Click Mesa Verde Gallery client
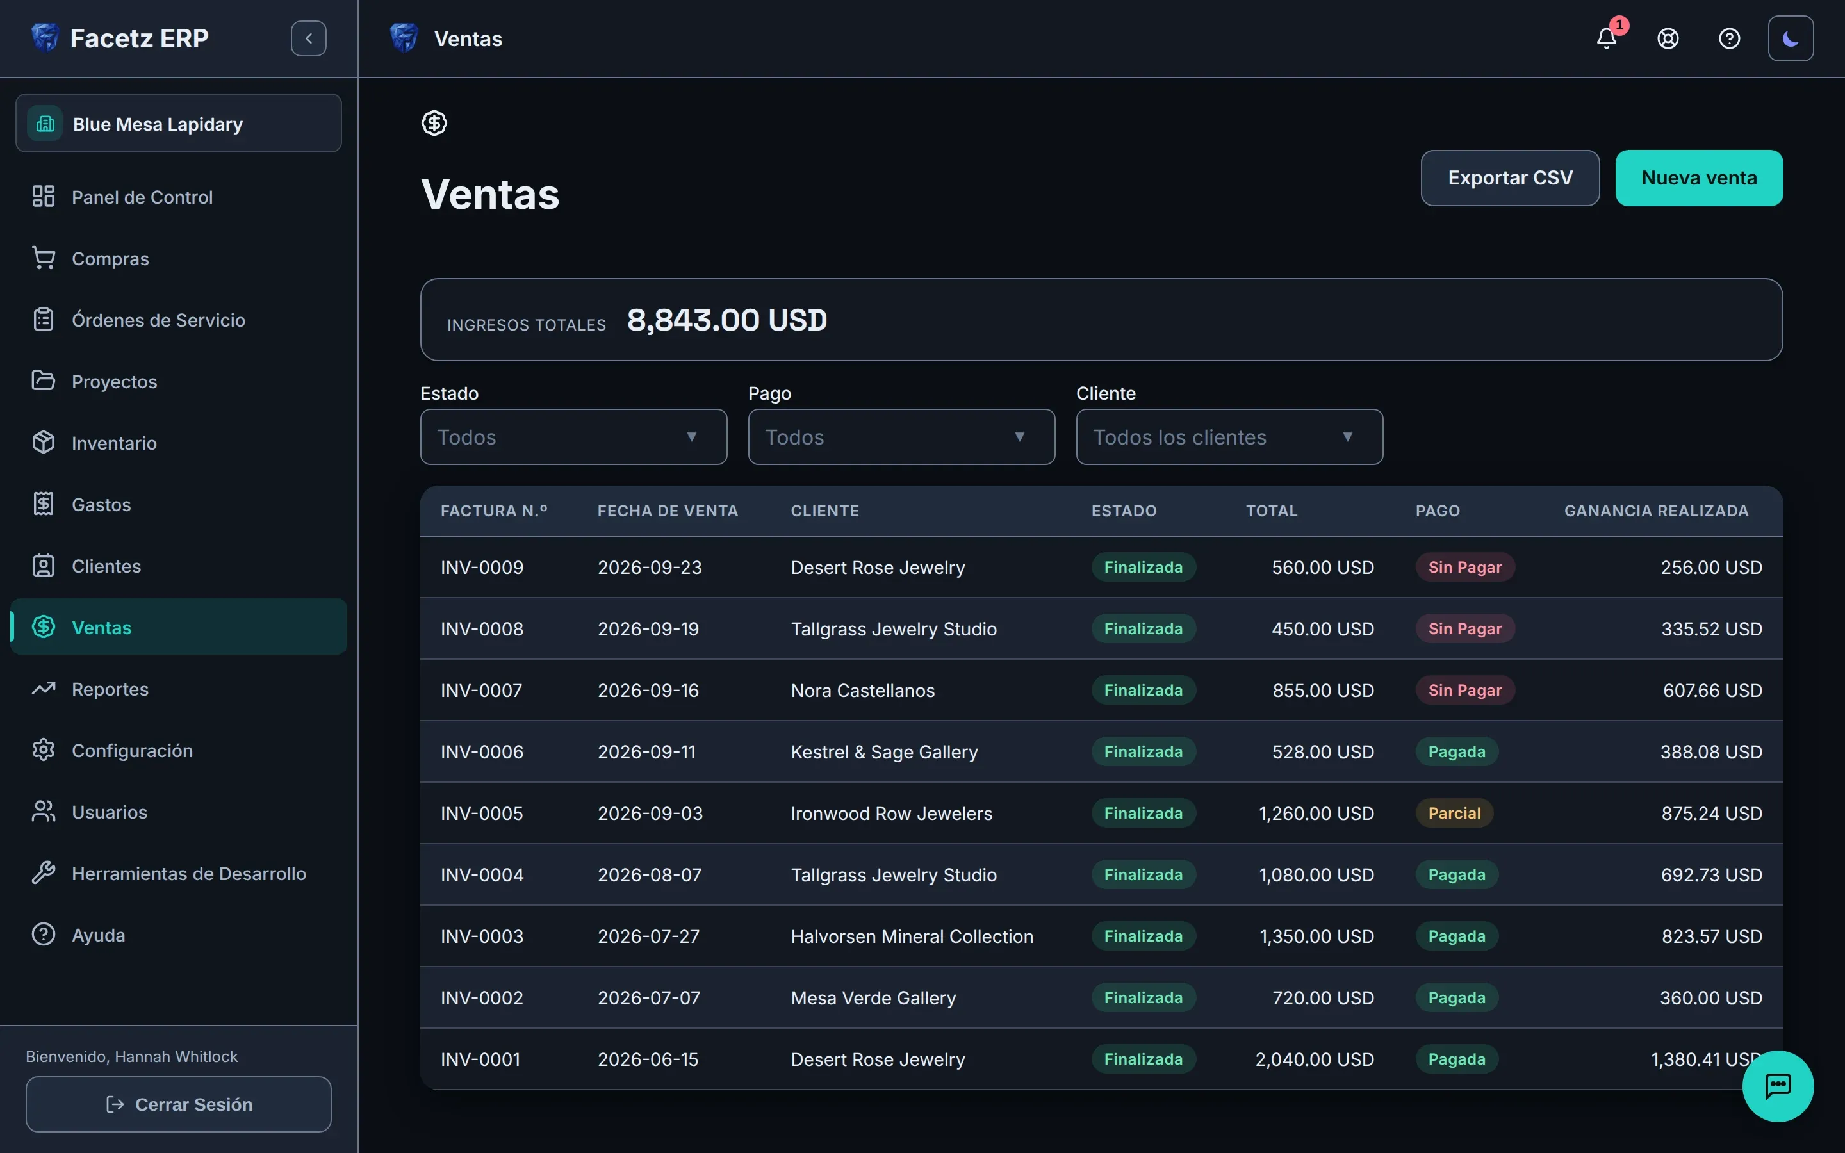The image size is (1845, 1153). (x=873, y=997)
